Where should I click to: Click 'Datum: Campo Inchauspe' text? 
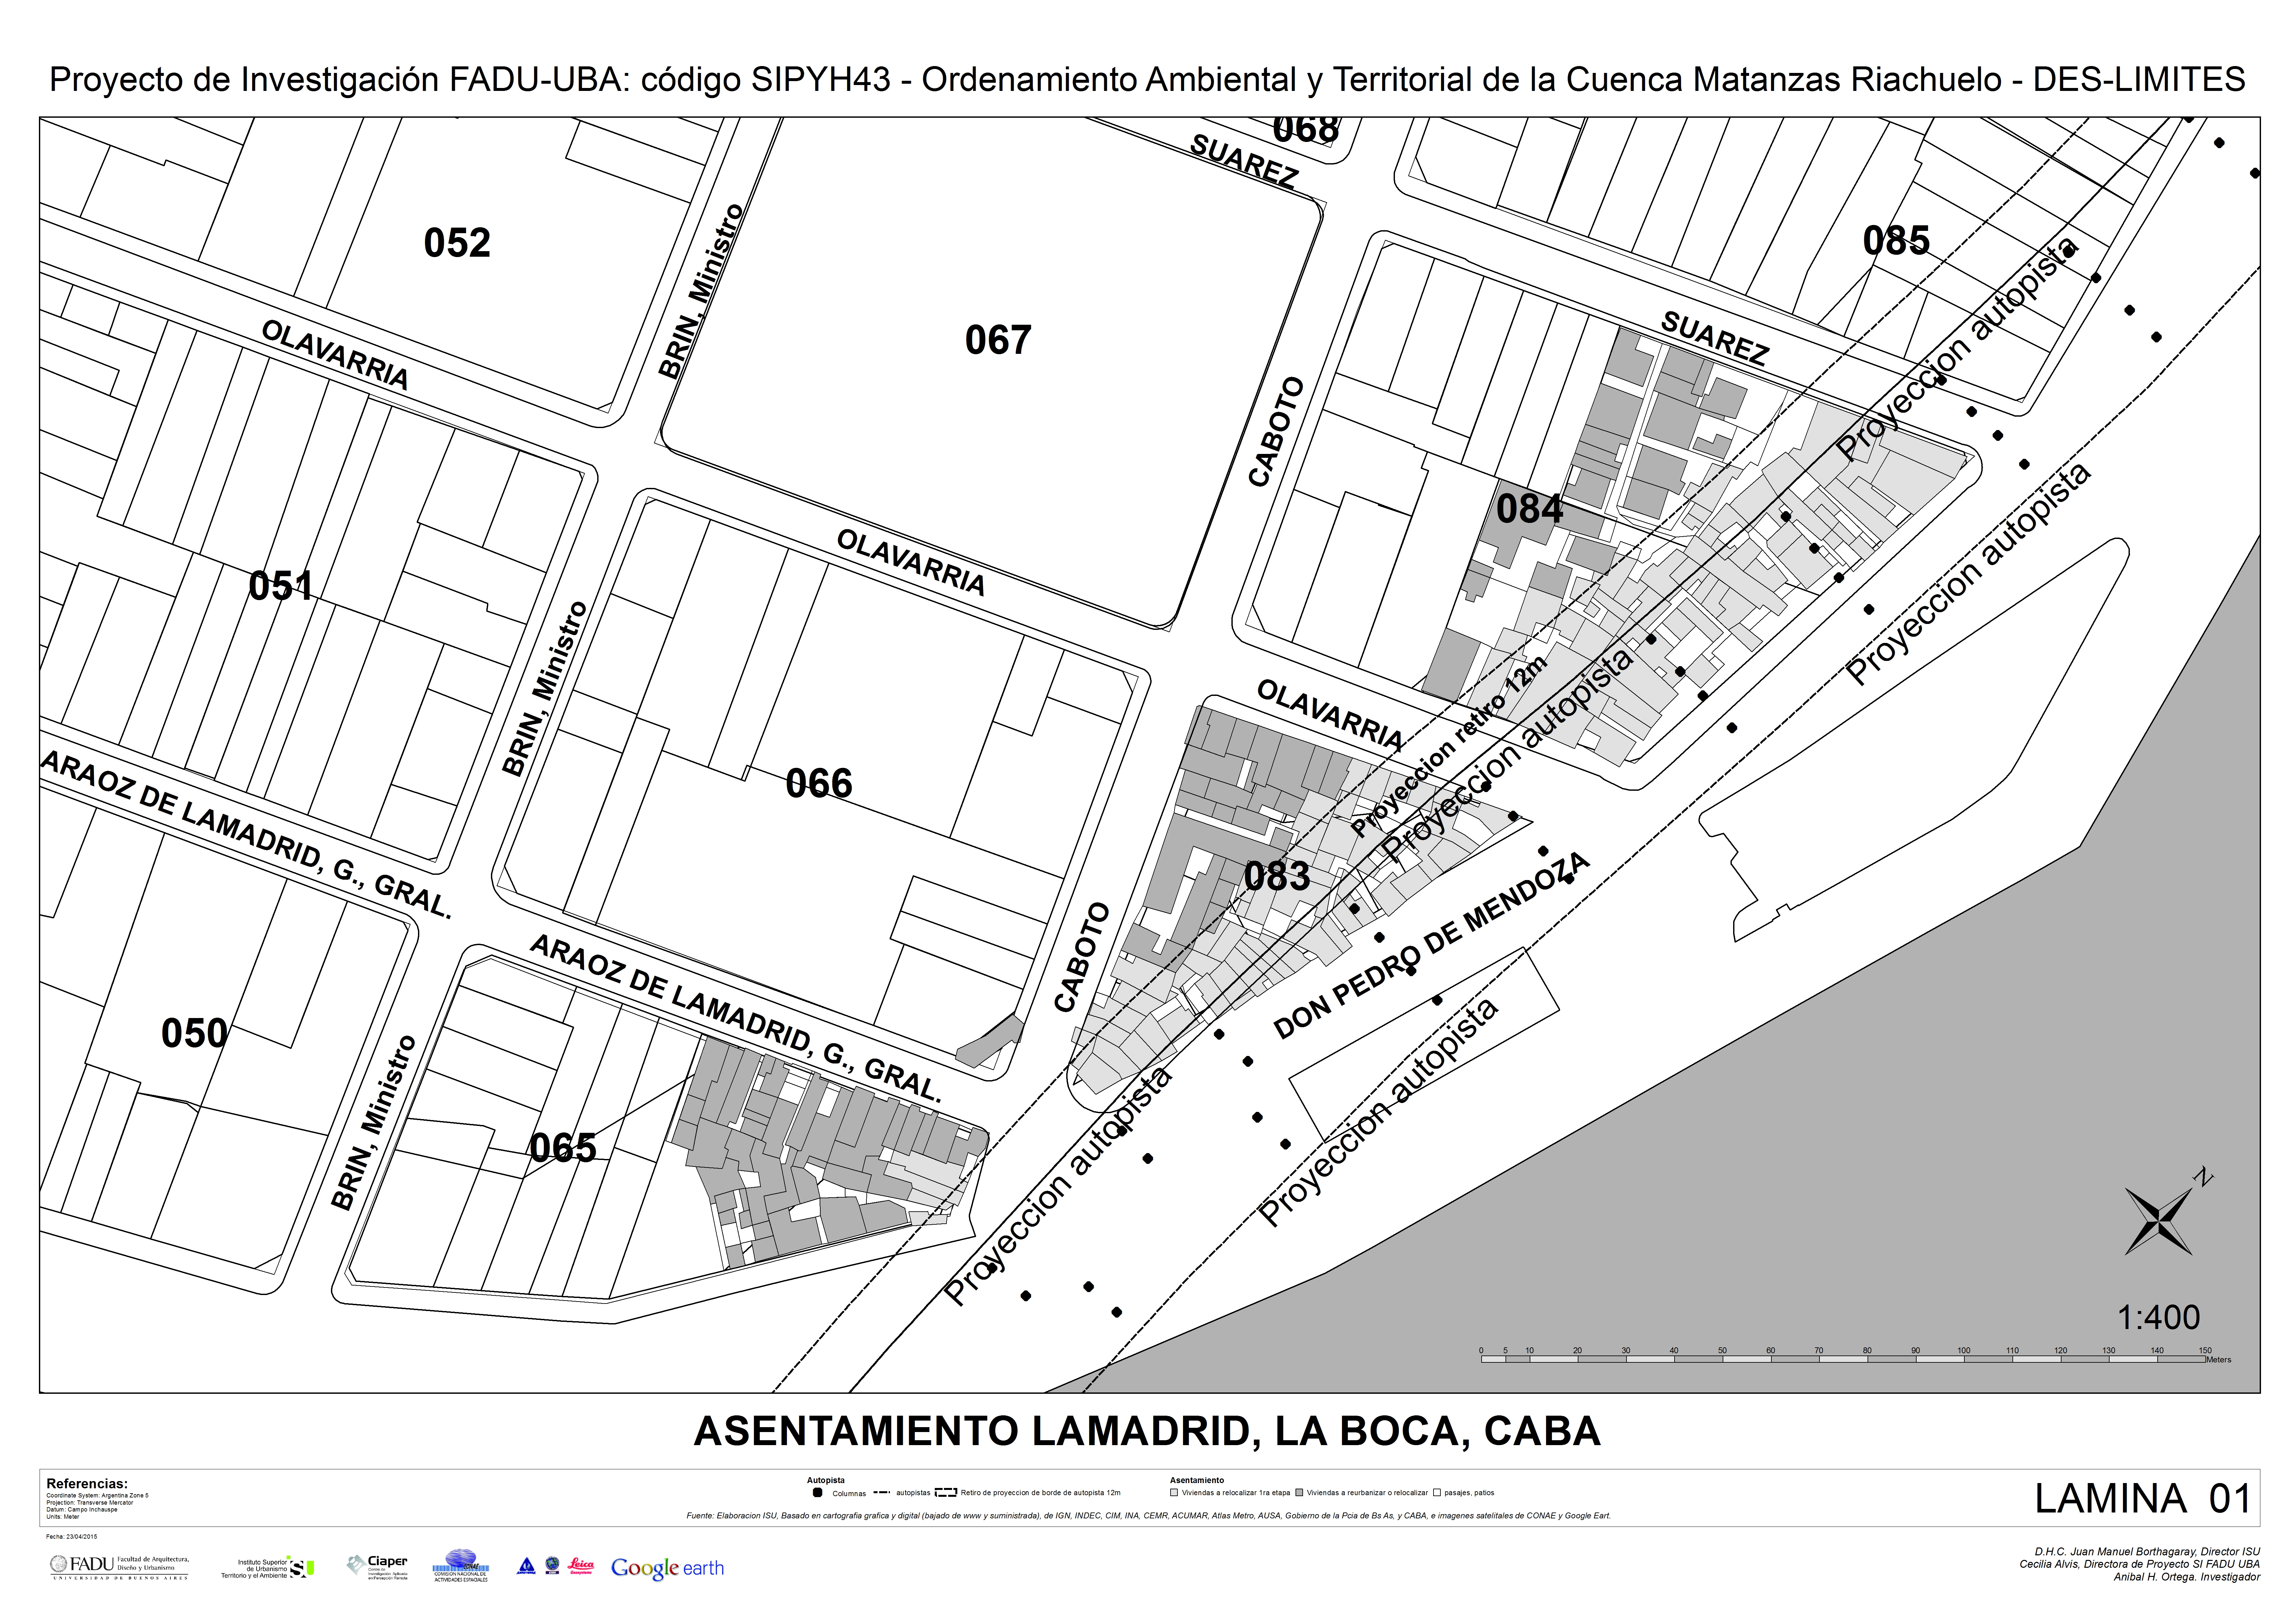pyautogui.click(x=82, y=1510)
